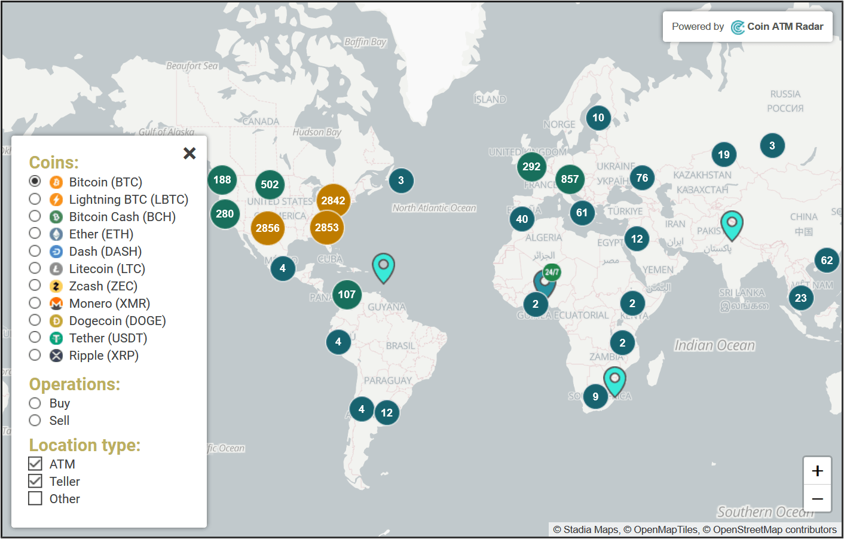Choose Zcash (ZEC) radio option
This screenshot has width=844, height=539.
(x=35, y=285)
